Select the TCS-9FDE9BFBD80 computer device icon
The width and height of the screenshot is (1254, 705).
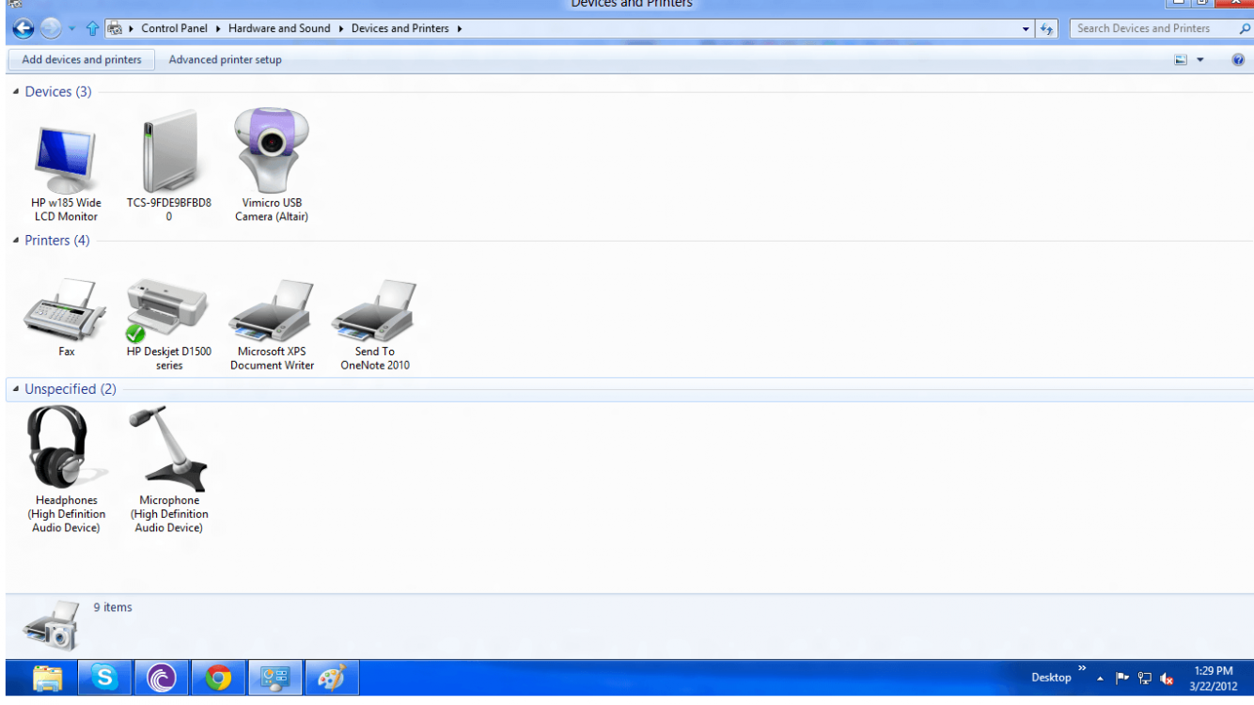click(169, 152)
